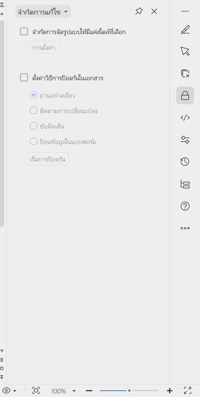The image size is (200, 397).
Task: Click the Restrict Editing lock icon
Action: [x=185, y=95]
